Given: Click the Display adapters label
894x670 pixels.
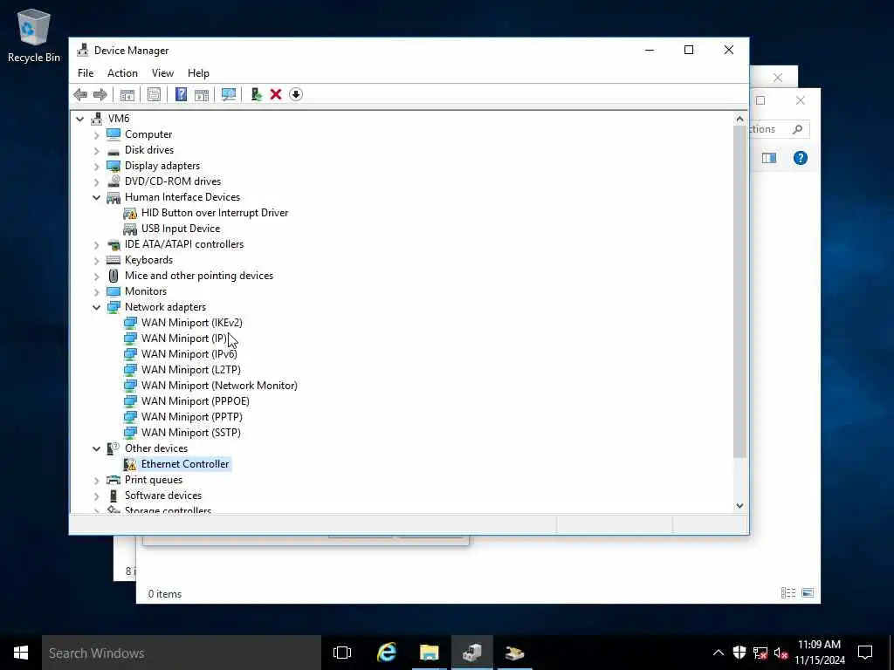Looking at the screenshot, I should point(162,166).
